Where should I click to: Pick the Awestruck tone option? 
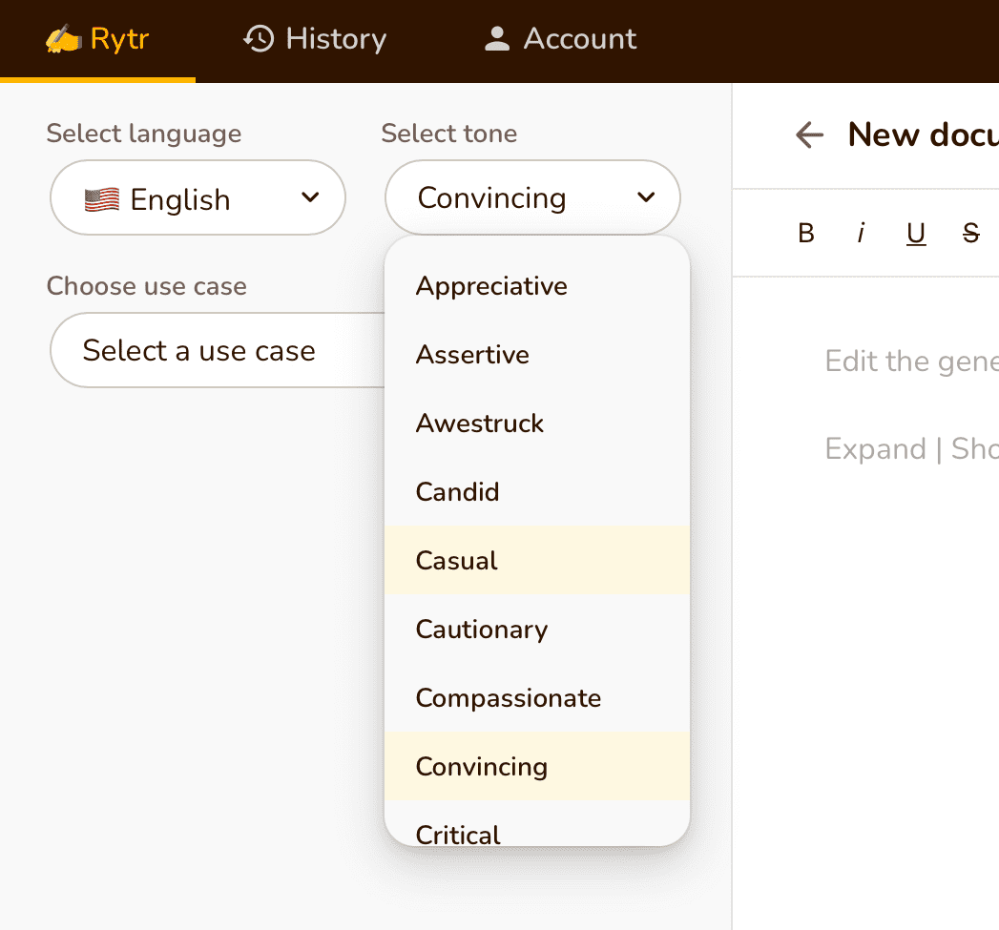480,424
